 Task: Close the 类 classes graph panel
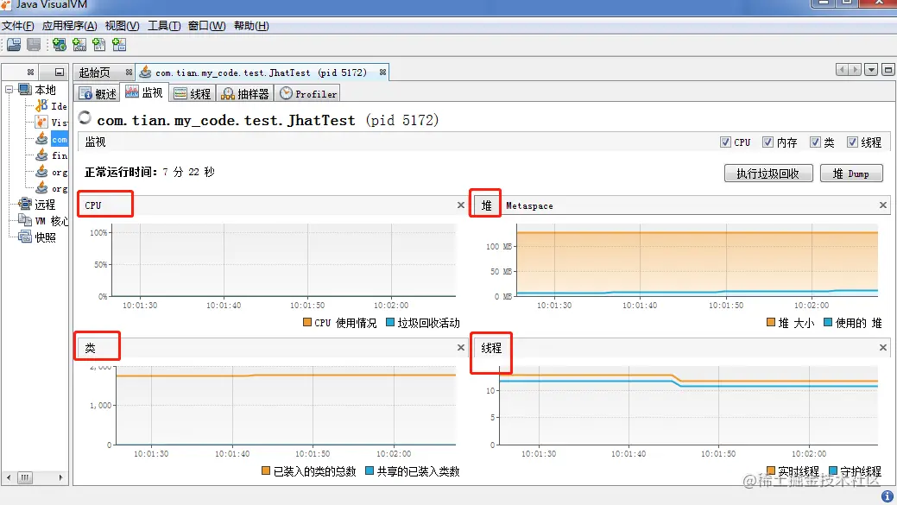tap(460, 347)
